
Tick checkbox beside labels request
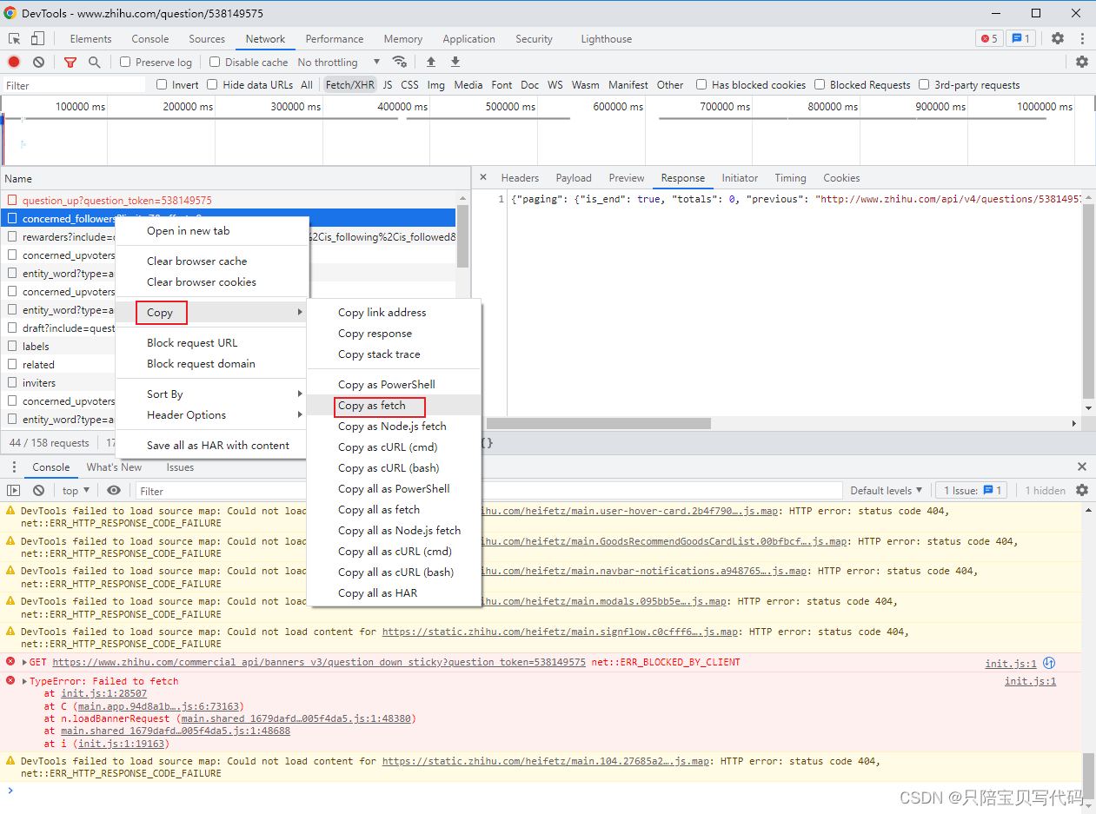pos(13,346)
